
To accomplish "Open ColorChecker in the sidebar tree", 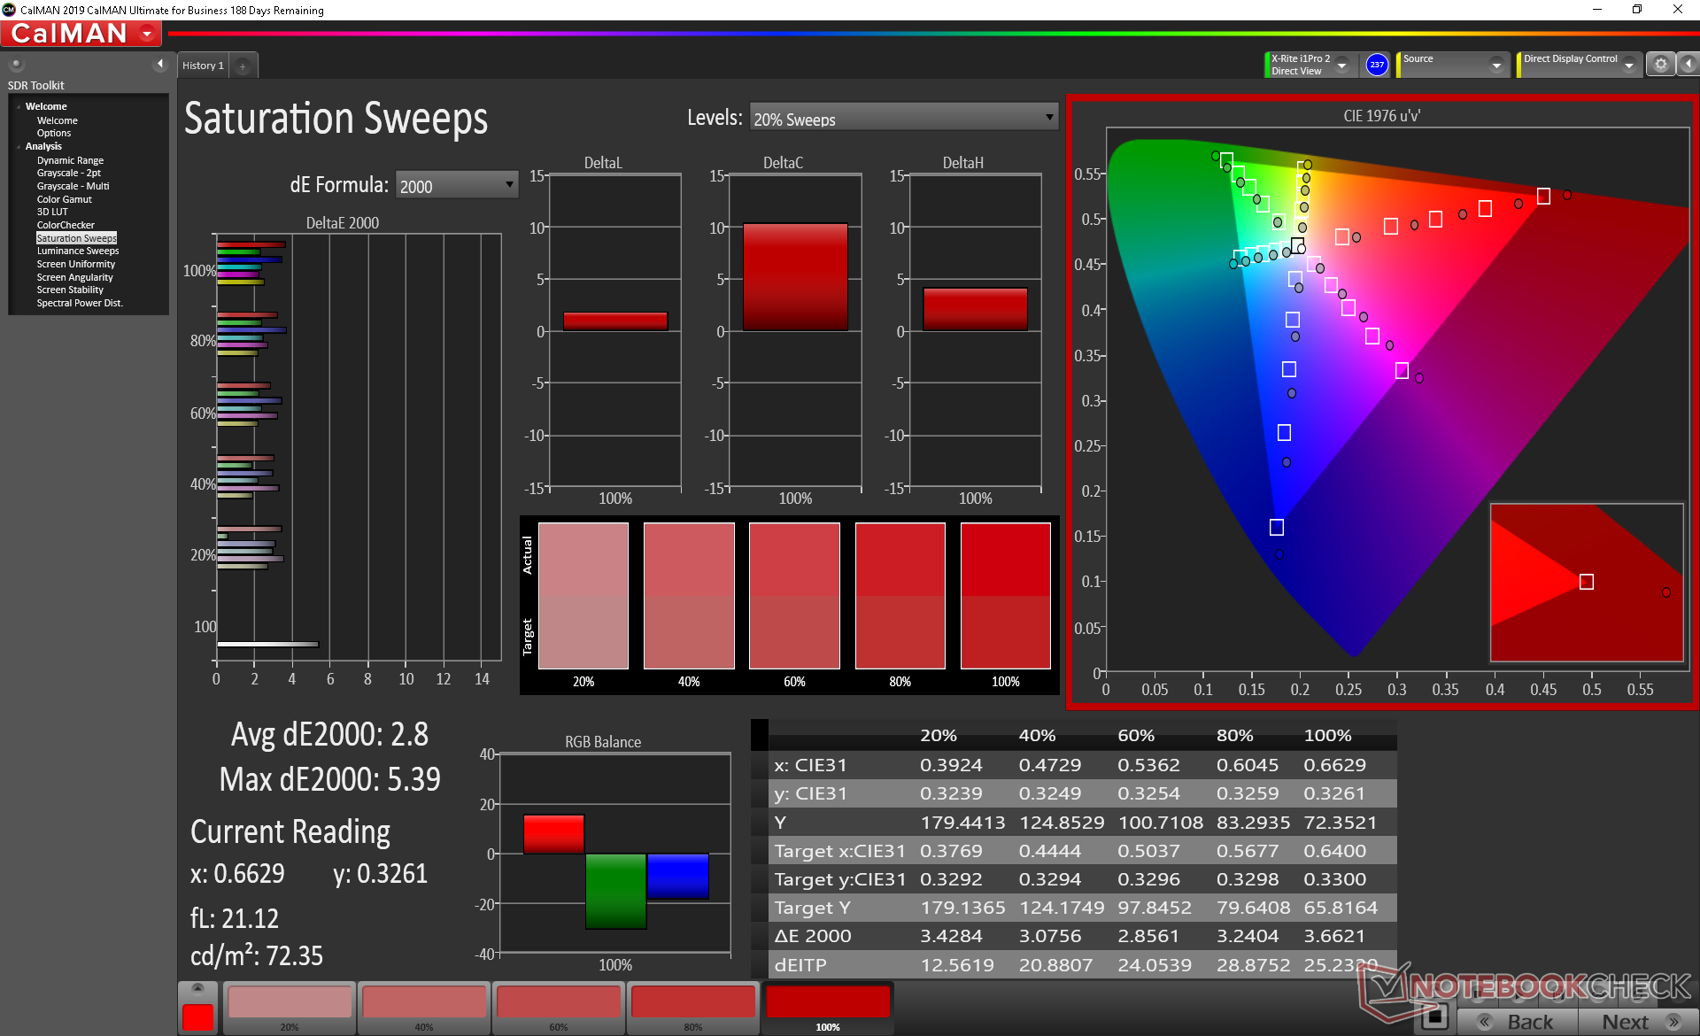I will pos(66,225).
